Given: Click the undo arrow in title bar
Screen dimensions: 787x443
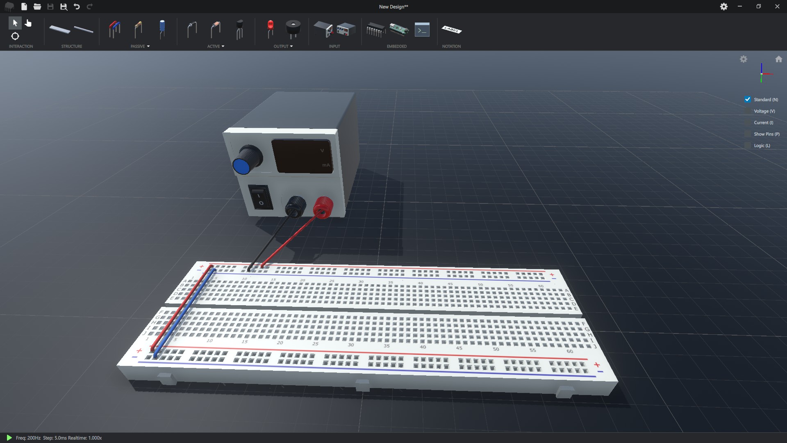Looking at the screenshot, I should pyautogui.click(x=77, y=7).
